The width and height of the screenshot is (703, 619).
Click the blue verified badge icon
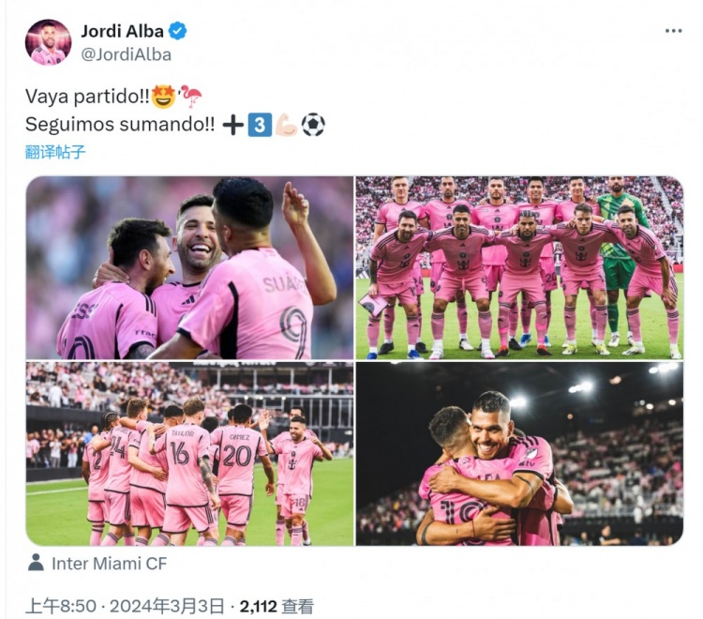pyautogui.click(x=177, y=31)
